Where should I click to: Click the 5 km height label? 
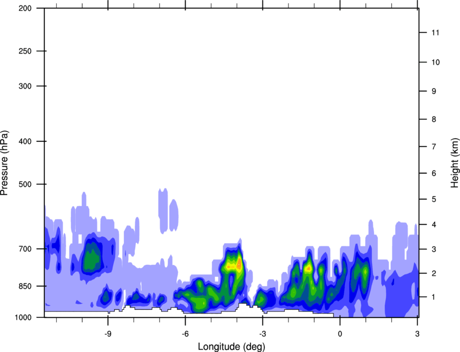click(x=434, y=199)
